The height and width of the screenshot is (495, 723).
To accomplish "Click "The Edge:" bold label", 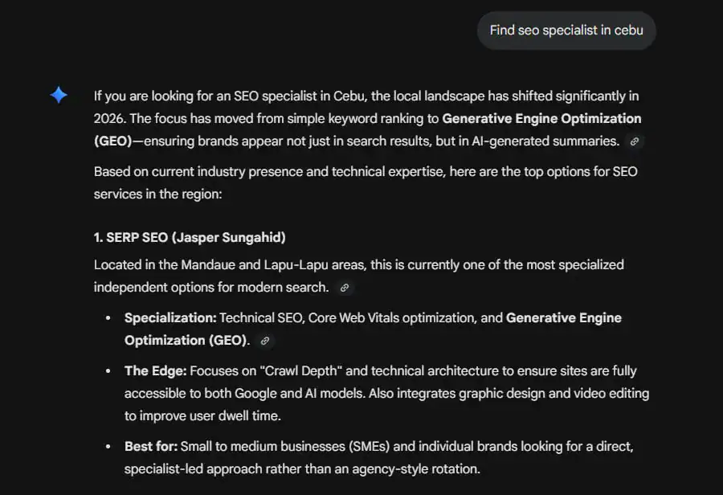I will pos(155,371).
